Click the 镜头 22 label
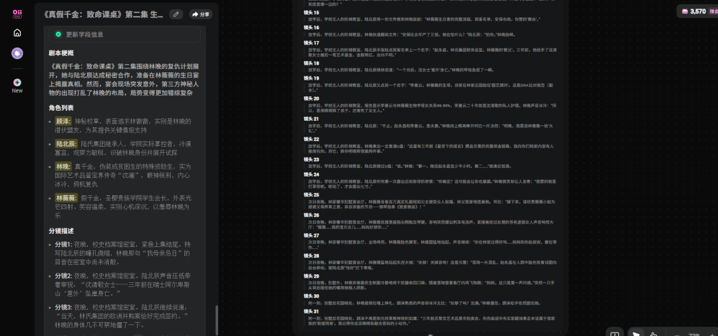 pyautogui.click(x=311, y=139)
